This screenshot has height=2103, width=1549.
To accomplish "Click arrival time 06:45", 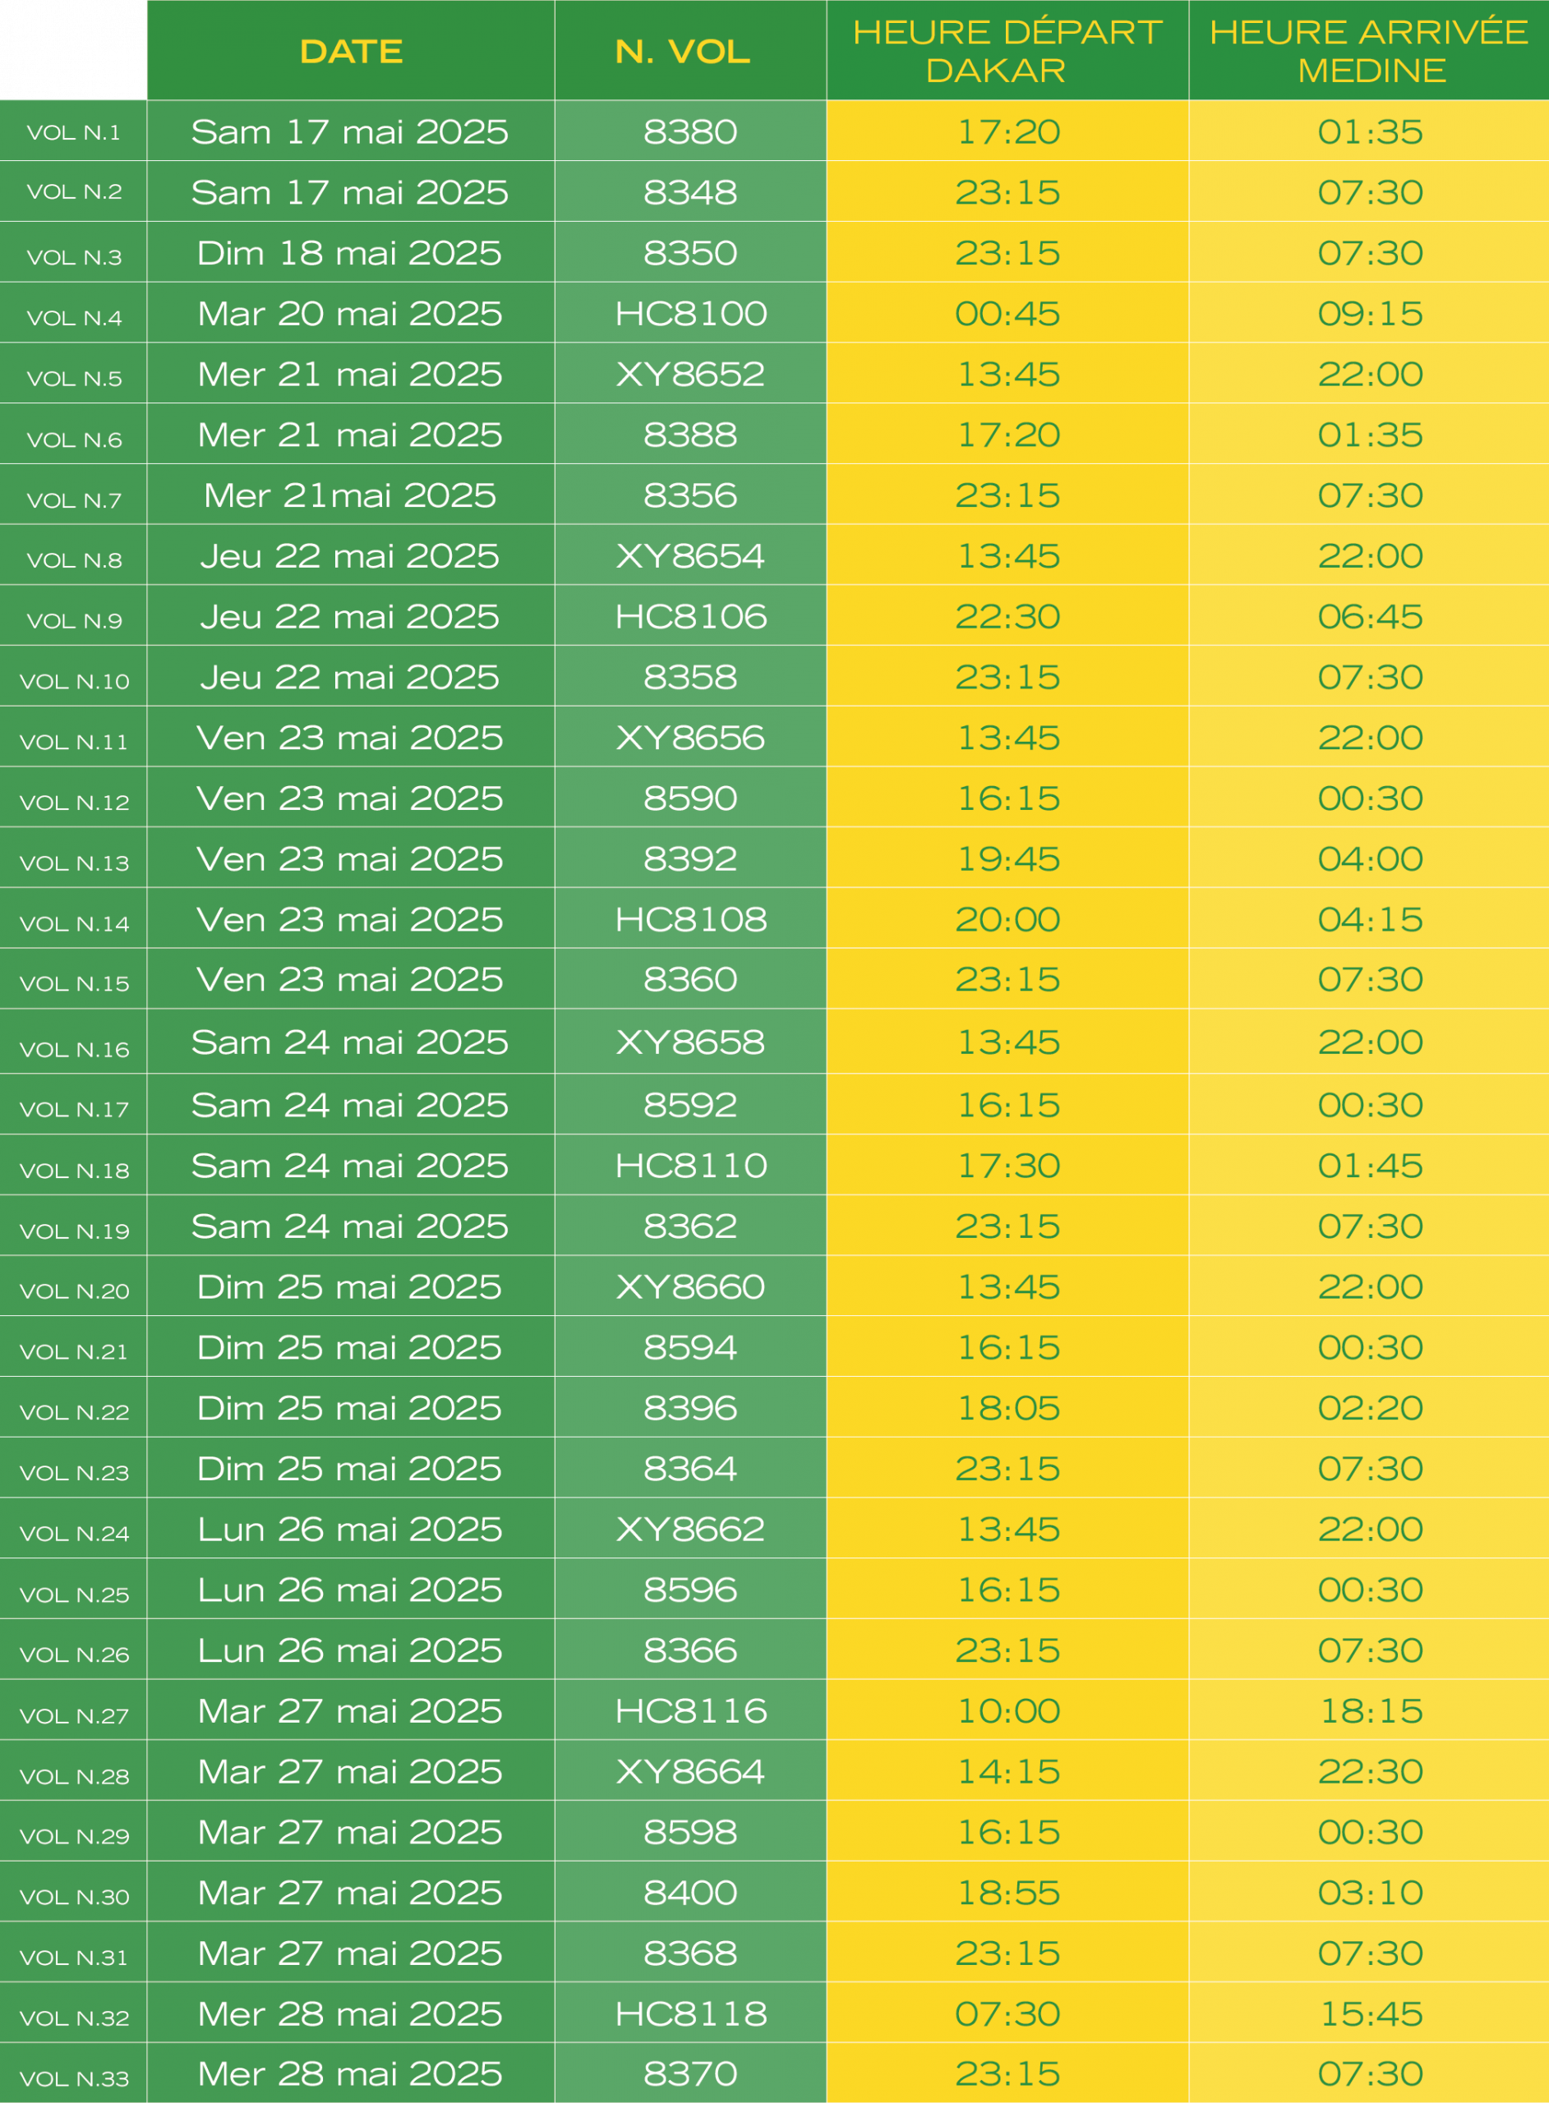I will coord(1370,616).
